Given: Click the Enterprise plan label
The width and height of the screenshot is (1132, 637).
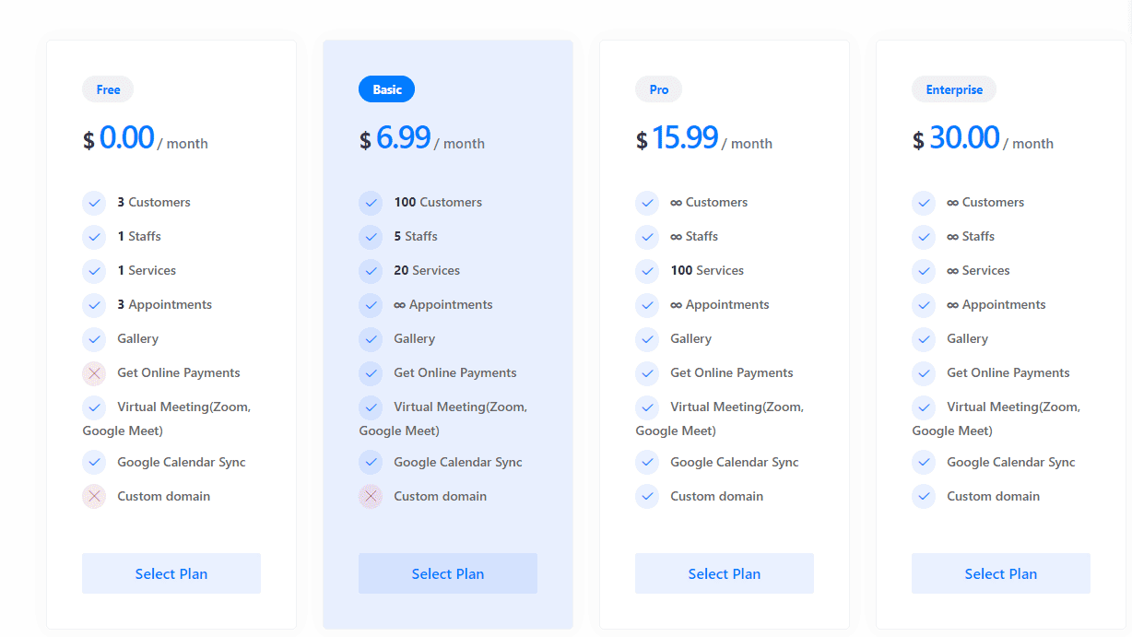Looking at the screenshot, I should pyautogui.click(x=954, y=89).
